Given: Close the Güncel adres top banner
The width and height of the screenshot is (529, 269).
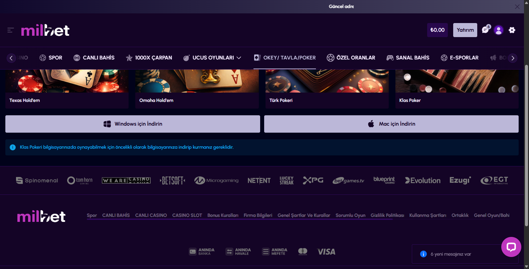Looking at the screenshot, I should [x=517, y=7].
